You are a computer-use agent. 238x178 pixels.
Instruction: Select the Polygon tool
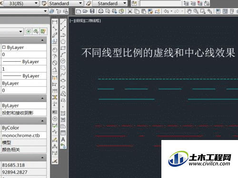(x=63, y=41)
